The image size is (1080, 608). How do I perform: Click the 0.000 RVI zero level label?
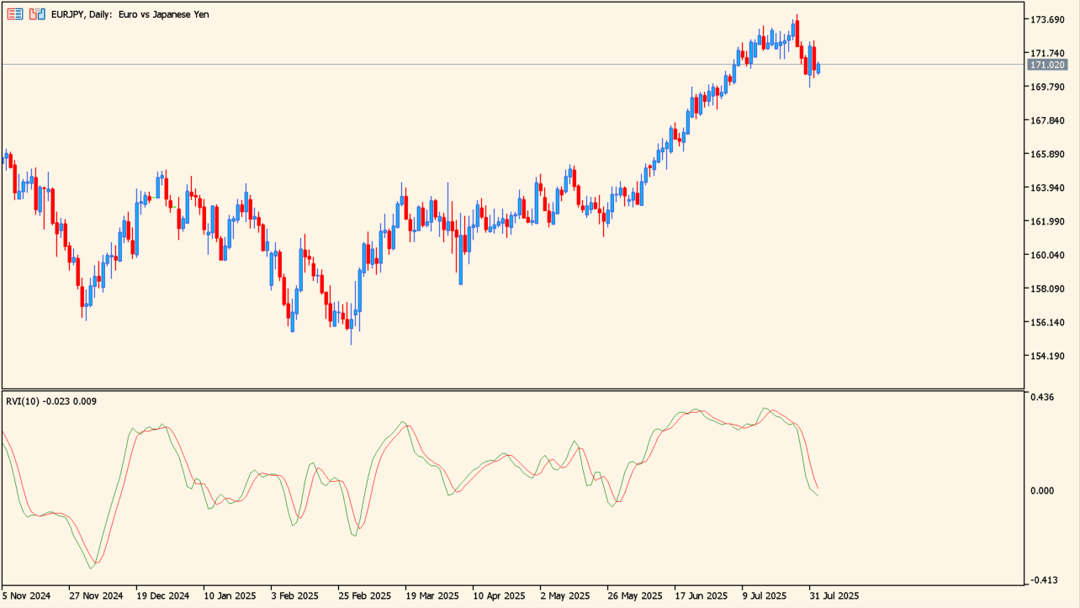pyautogui.click(x=1043, y=490)
